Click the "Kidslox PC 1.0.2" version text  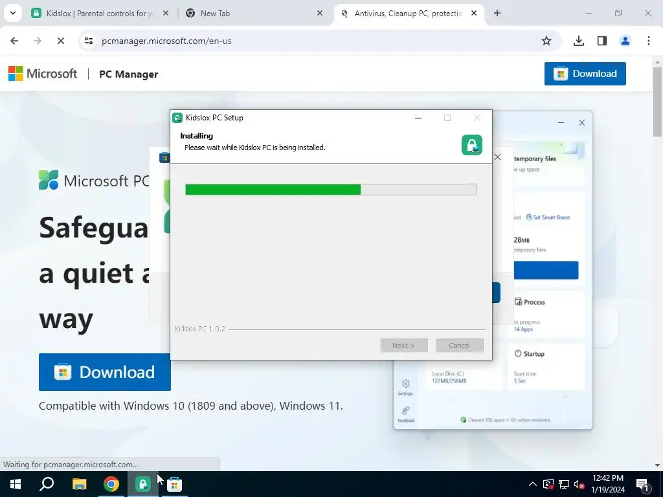201,329
